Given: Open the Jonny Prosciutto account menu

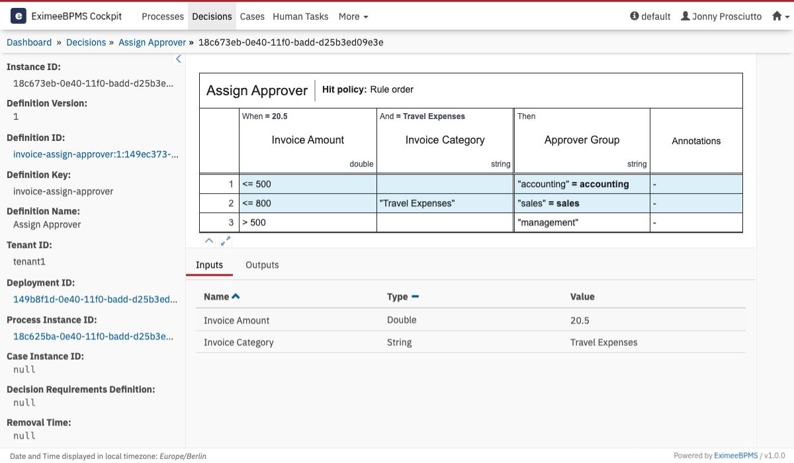Looking at the screenshot, I should 721,17.
